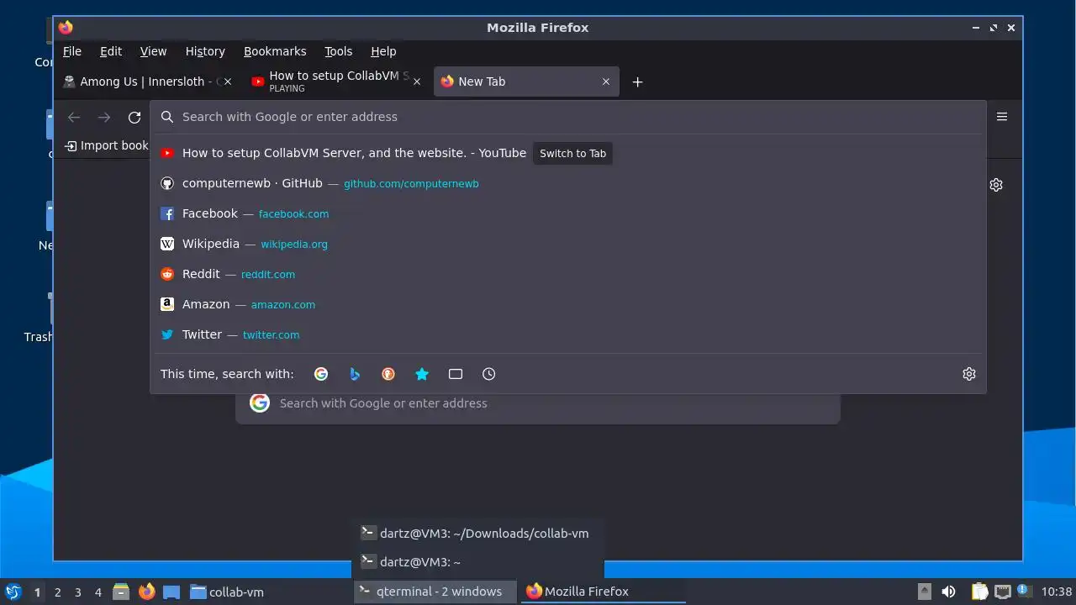Viewport: 1076px width, 605px height.
Task: Open removable media eject tray icon
Action: (x=925, y=592)
